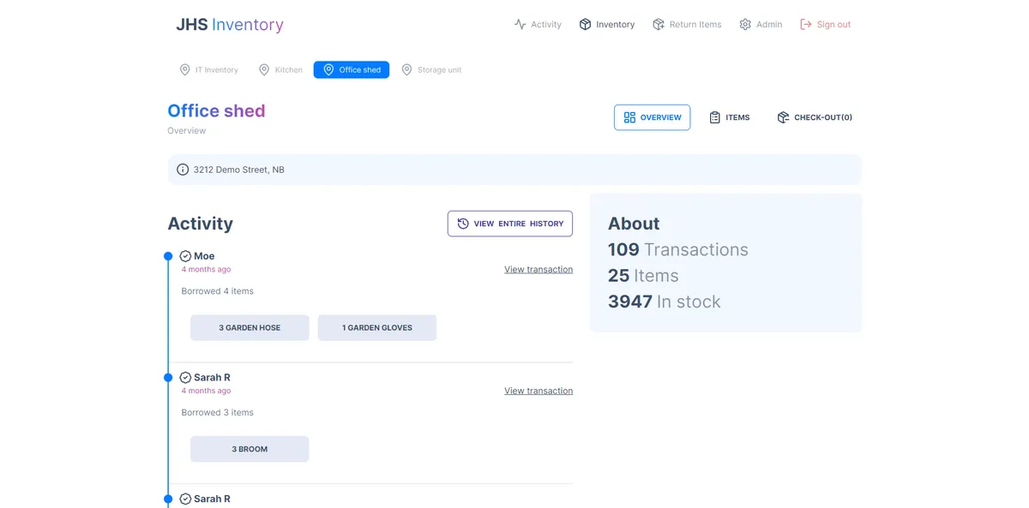Viewport: 1029px width, 508px height.
Task: Open Moe's View transaction link
Action: click(x=539, y=270)
